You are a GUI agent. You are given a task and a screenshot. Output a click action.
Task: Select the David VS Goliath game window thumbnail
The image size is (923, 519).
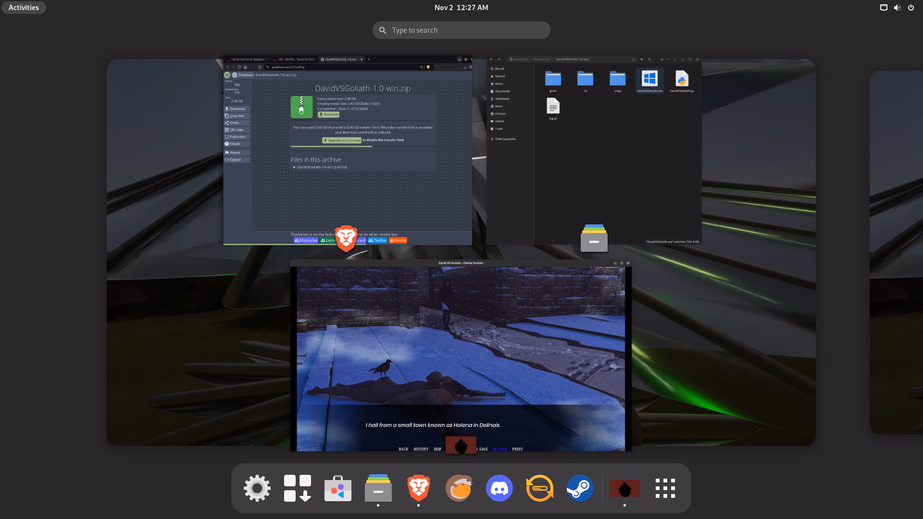[x=461, y=356]
